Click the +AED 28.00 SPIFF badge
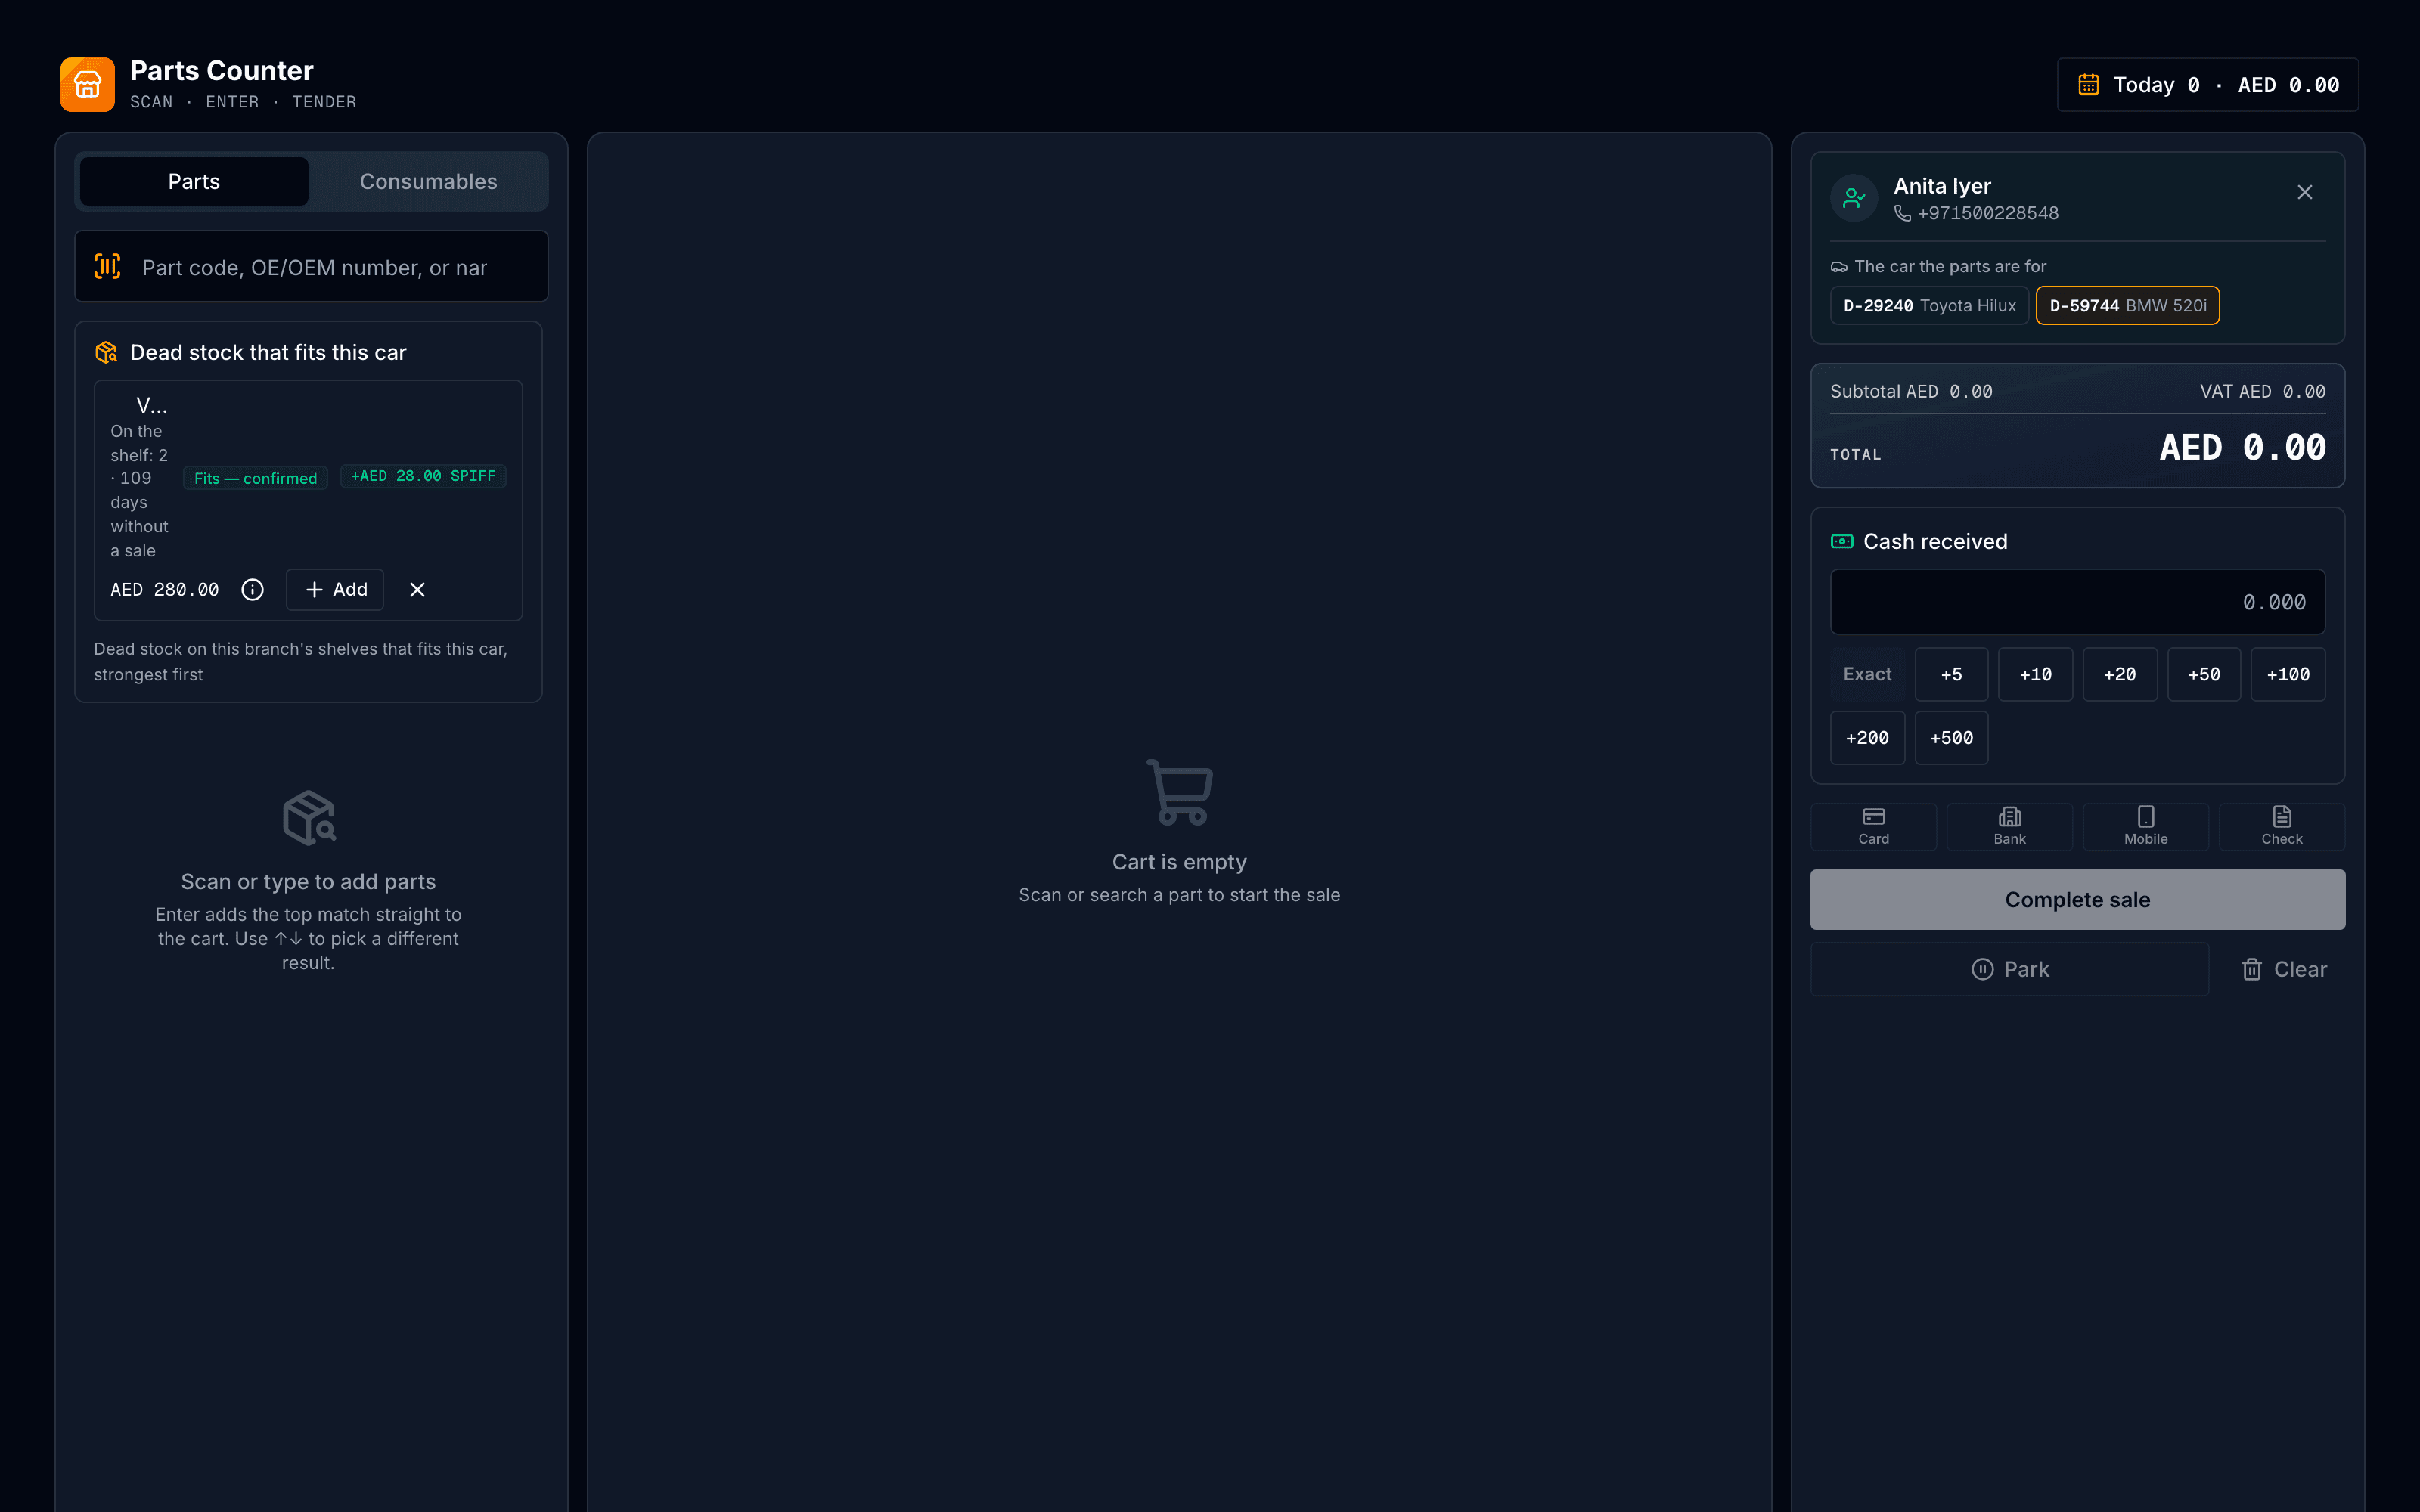This screenshot has width=2420, height=1512. [423, 476]
